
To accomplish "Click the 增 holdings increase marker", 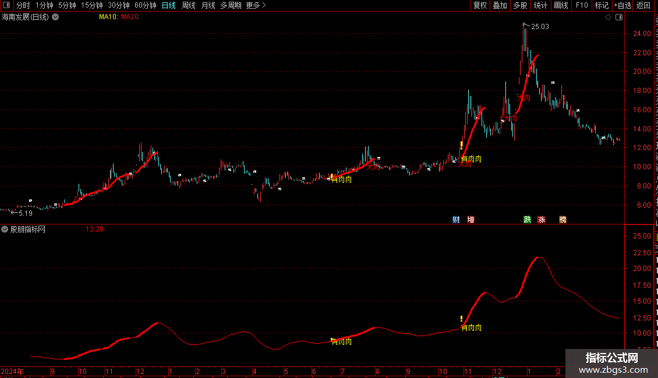I will pos(471,220).
